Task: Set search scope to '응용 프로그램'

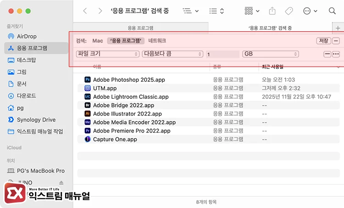Action: [x=126, y=40]
